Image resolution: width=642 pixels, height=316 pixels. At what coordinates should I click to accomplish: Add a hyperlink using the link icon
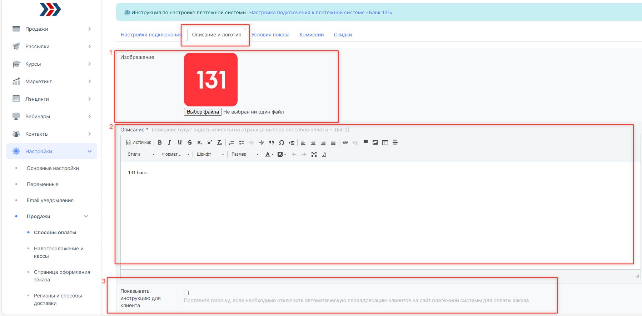[345, 142]
